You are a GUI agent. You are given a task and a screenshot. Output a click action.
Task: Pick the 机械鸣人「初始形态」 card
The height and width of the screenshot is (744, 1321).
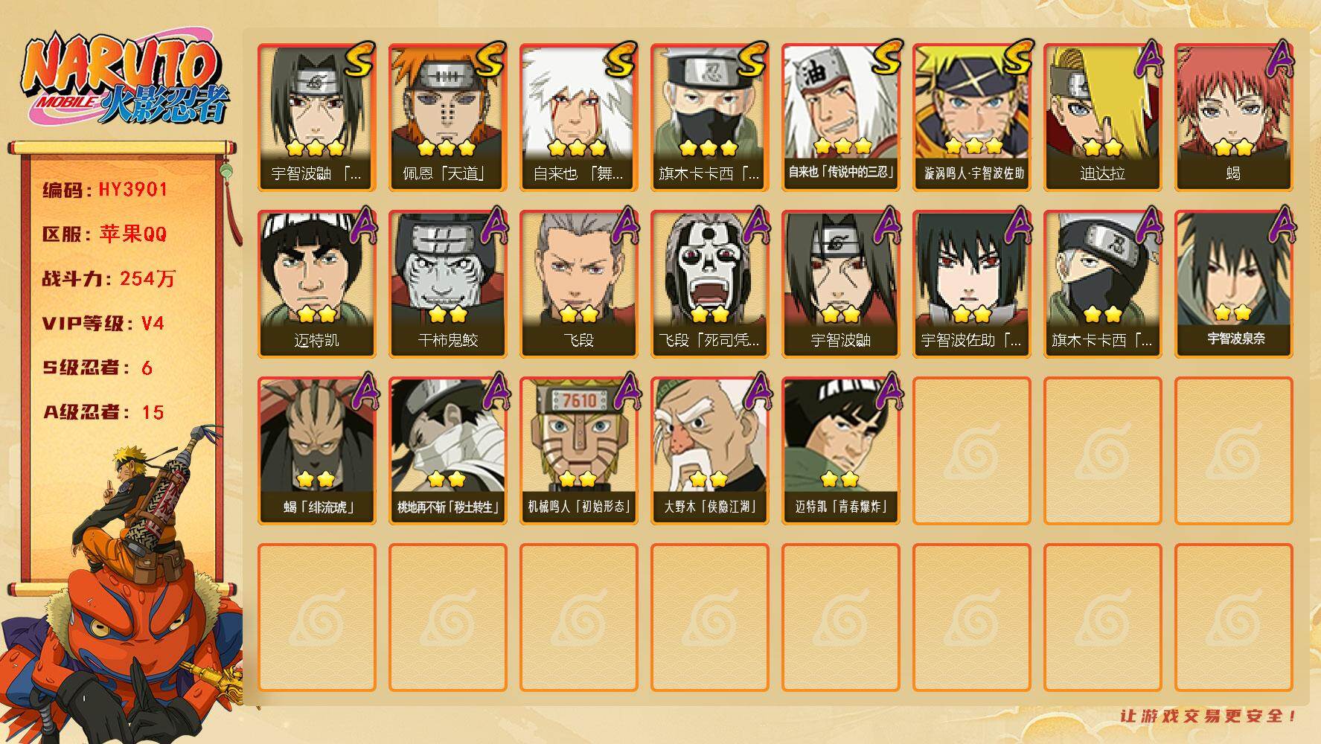coord(578,451)
